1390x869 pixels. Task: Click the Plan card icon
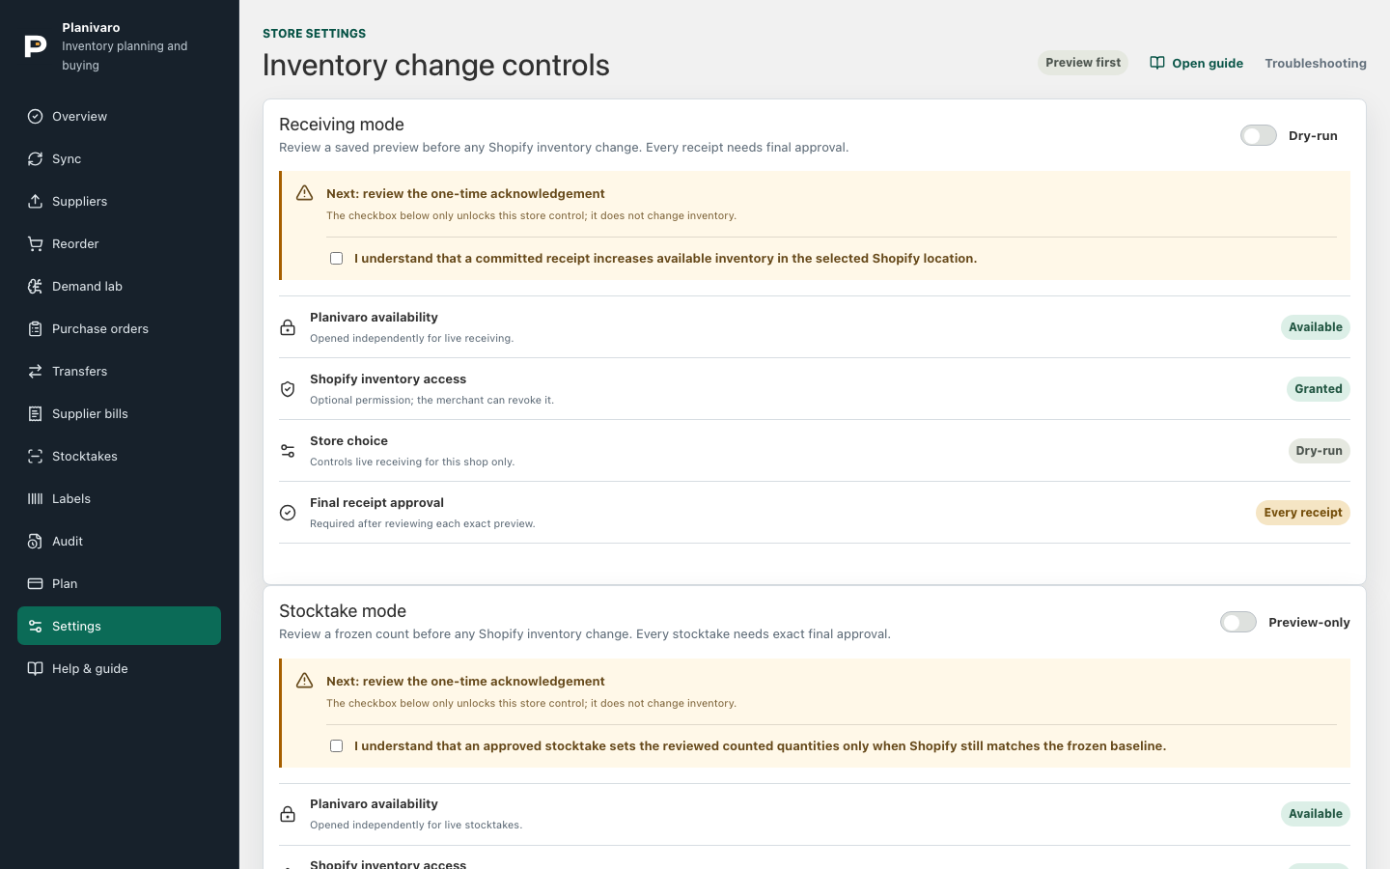[35, 584]
